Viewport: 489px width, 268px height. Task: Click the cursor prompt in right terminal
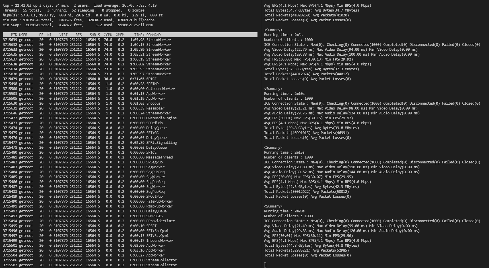[265, 265]
